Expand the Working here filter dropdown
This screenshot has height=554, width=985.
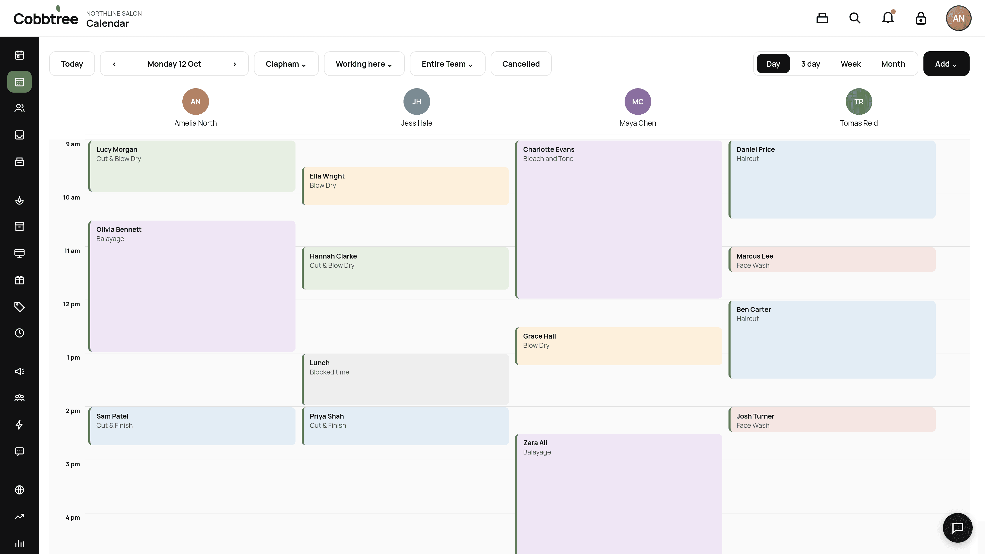coord(364,64)
